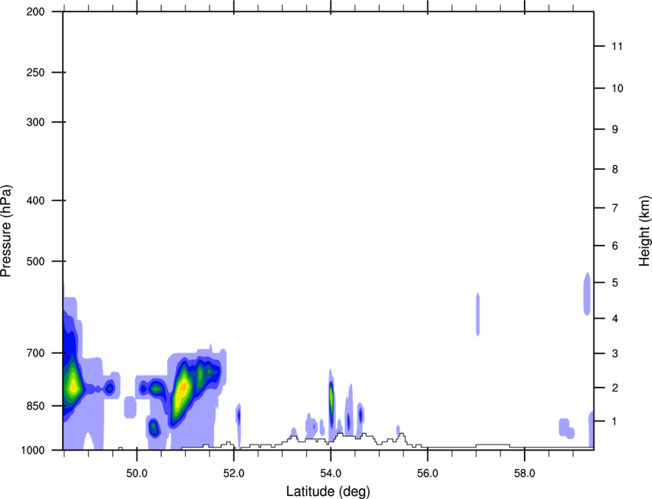Click the 11 km height tick label

(x=617, y=46)
